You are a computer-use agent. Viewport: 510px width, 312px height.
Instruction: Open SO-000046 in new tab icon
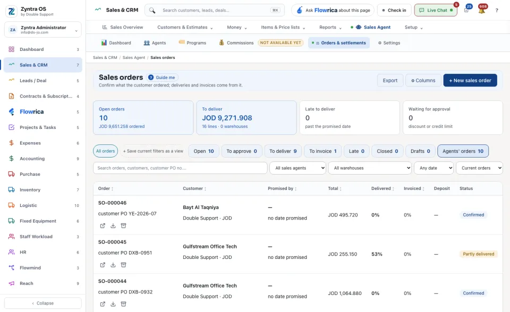(x=103, y=226)
